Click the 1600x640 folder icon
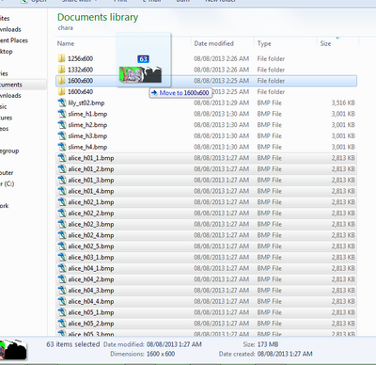Screen dimensions: 376x365 tap(62, 91)
